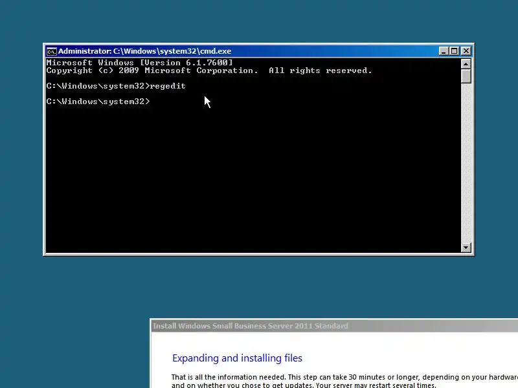Image resolution: width=518 pixels, height=388 pixels.
Task: Click the 'Microsoft Windows [Version 6.1.7600]' line
Action: (x=139, y=63)
